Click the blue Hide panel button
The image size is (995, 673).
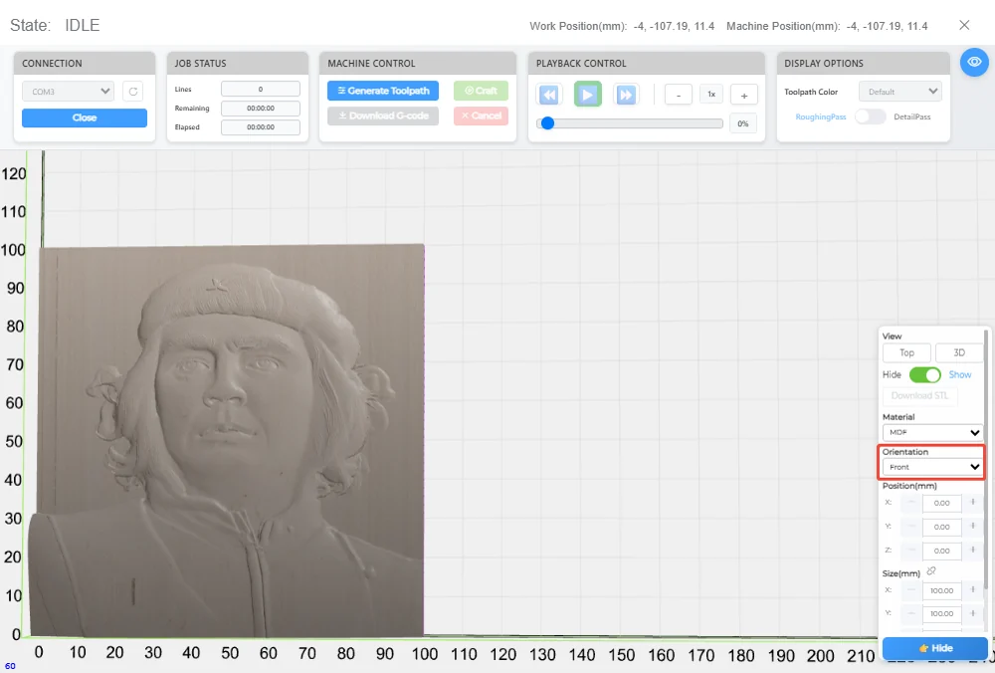[934, 647]
